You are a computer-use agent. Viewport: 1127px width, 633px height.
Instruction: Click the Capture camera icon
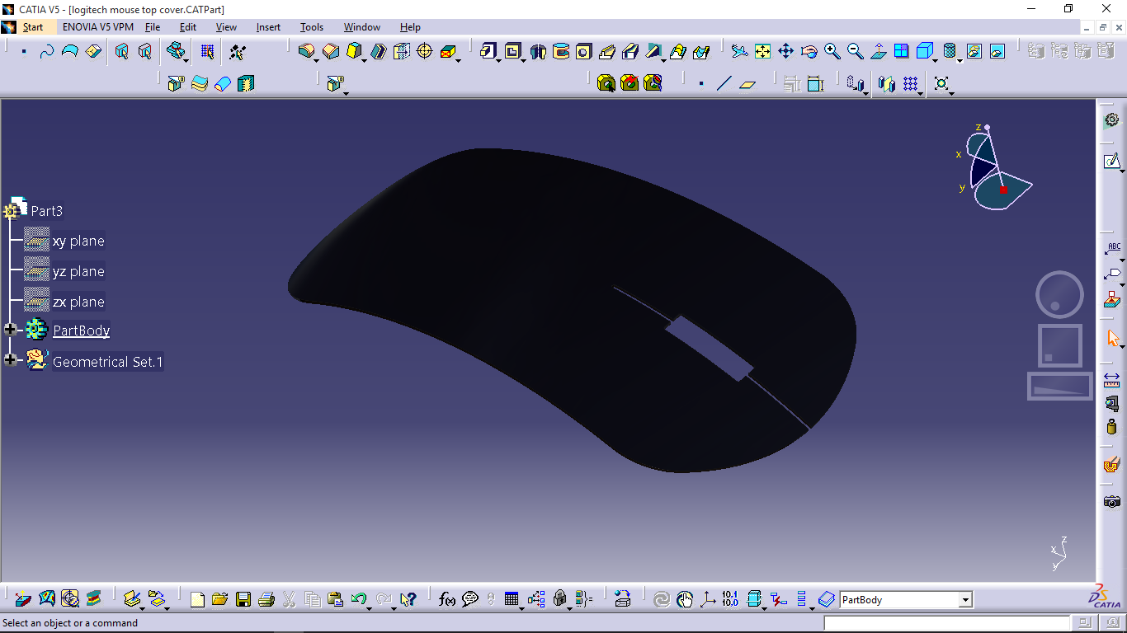pyautogui.click(x=1112, y=501)
